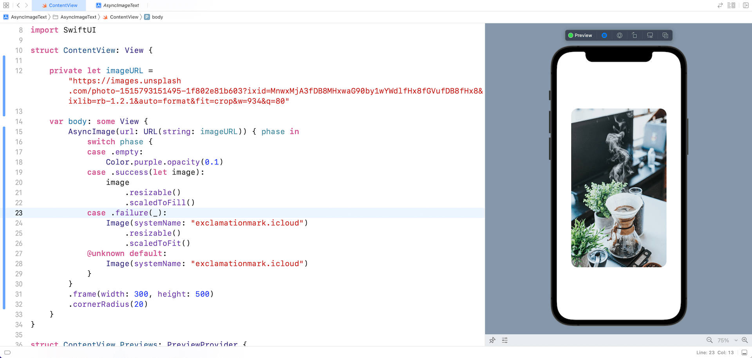Open the related items grid menu

click(6, 5)
